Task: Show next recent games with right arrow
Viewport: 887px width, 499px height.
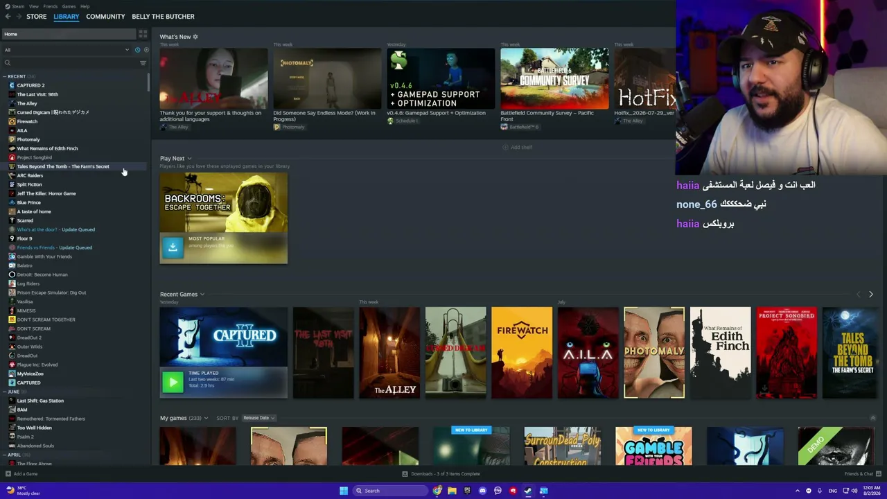Action: point(871,295)
